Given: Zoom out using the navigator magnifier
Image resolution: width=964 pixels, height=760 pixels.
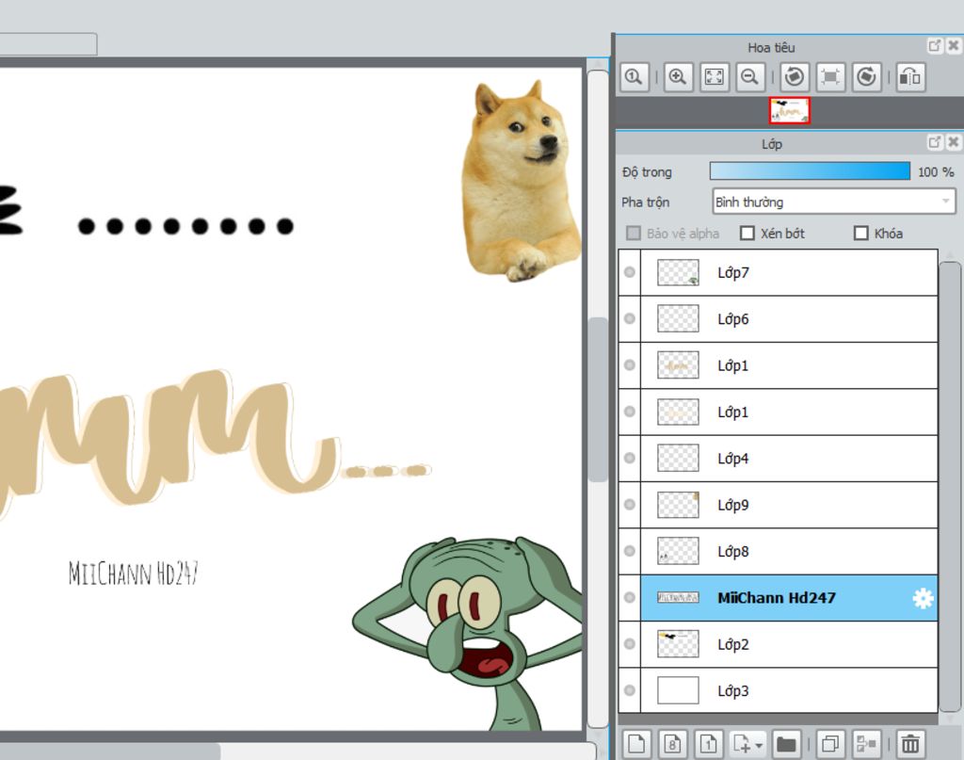Looking at the screenshot, I should (x=750, y=77).
